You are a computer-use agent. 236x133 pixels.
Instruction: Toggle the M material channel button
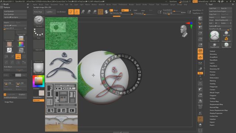(130, 10)
